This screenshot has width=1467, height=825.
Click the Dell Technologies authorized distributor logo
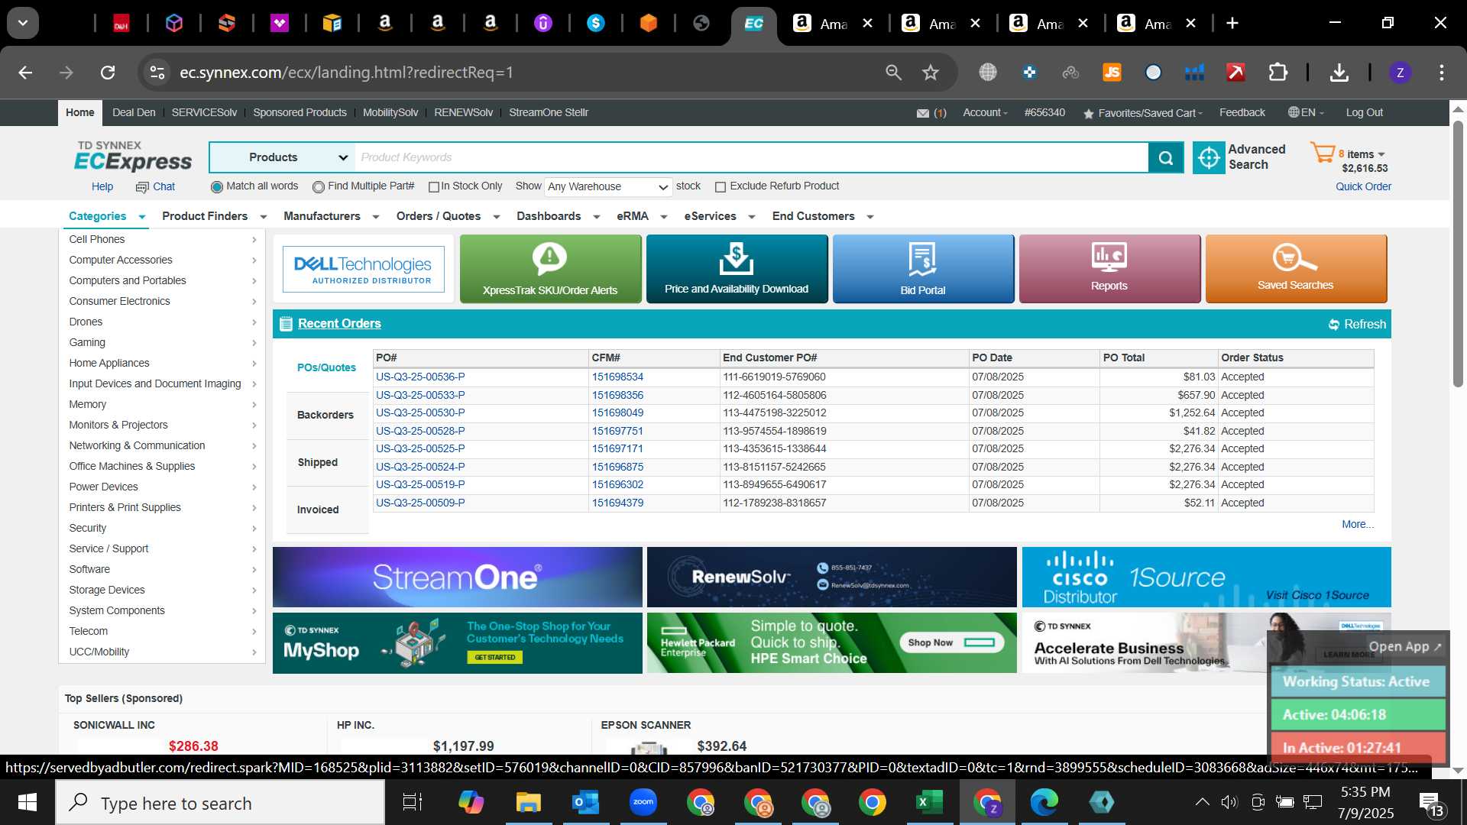click(x=363, y=269)
